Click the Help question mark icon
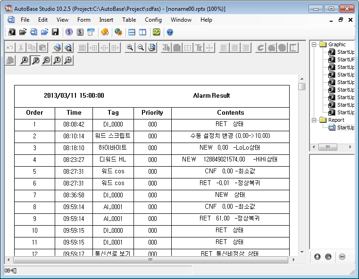The width and height of the screenshot is (359, 279). (x=170, y=32)
